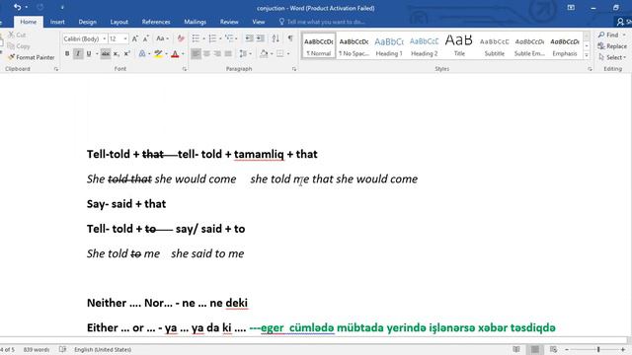Click the Shading paint bucket icon
This screenshot has width=632, height=355.
click(x=264, y=53)
